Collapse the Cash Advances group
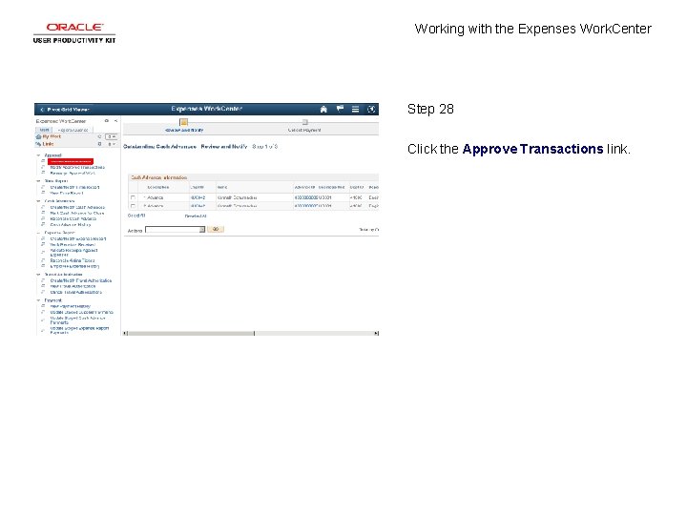The width and height of the screenshot is (687, 515). pos(38,201)
